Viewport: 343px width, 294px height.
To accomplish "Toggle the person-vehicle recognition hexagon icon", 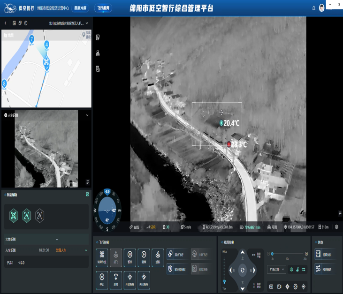I will [x=14, y=215].
